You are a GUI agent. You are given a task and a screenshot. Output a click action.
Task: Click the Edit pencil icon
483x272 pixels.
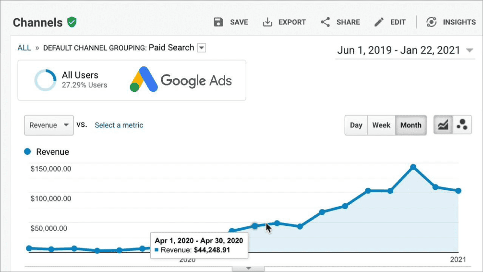[x=379, y=22]
